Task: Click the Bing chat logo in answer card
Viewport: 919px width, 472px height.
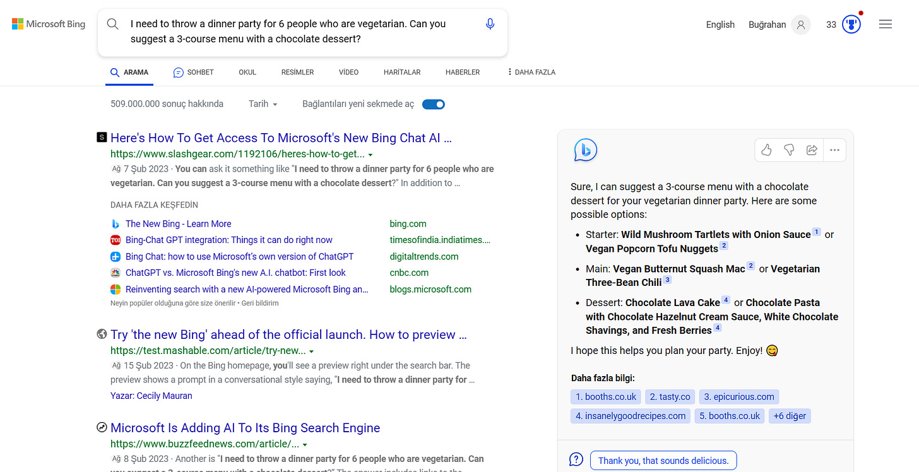Action: tap(585, 150)
